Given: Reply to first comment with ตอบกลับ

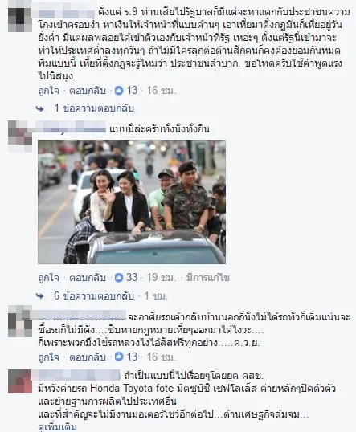Looking at the screenshot, I should 88,91.
